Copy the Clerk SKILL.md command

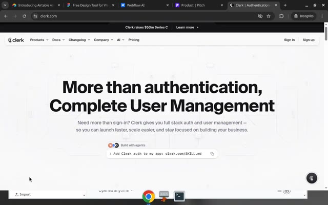tap(212, 154)
